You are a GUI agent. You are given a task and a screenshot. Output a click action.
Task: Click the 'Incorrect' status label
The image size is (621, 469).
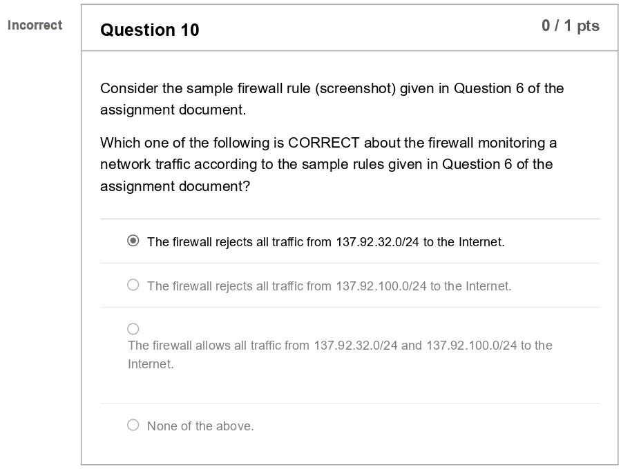35,25
